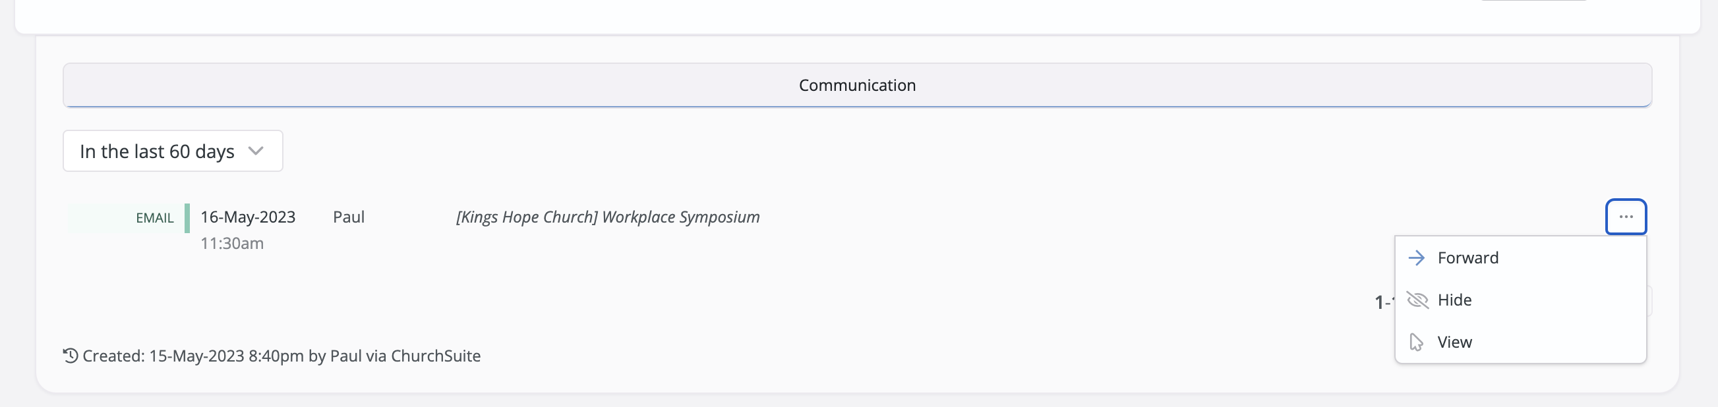Screen dimensions: 1718x407
Task: Open the Workplace Symposium email subject
Action: pyautogui.click(x=608, y=217)
